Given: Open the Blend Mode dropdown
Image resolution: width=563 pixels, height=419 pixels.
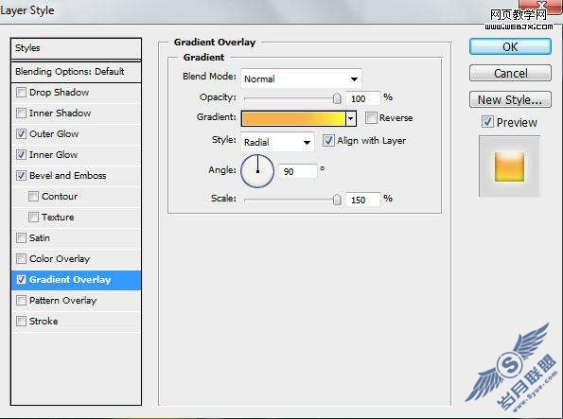Looking at the screenshot, I should 301,79.
